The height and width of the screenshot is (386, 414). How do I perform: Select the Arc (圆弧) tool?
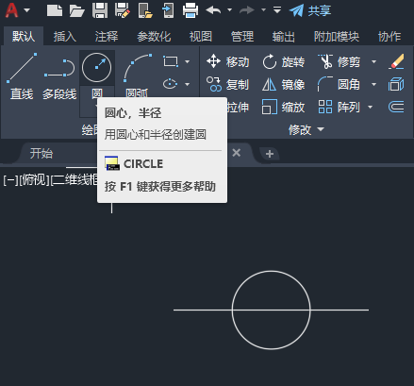click(137, 75)
